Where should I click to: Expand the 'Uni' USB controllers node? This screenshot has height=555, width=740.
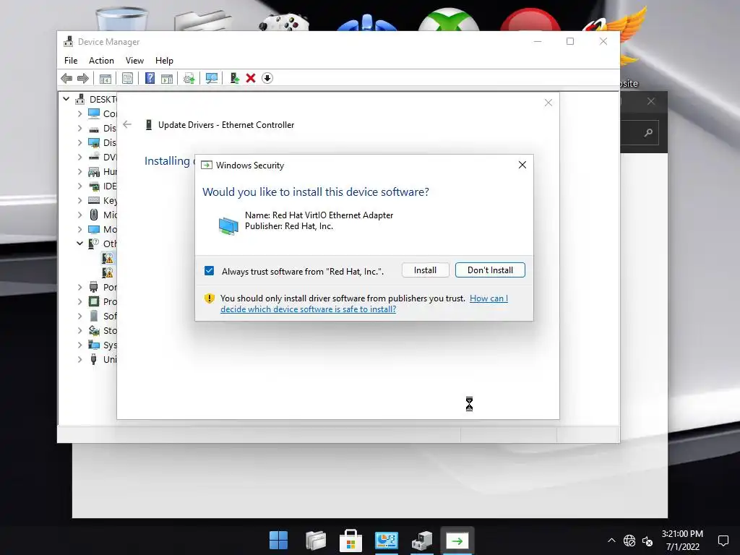[x=79, y=359]
